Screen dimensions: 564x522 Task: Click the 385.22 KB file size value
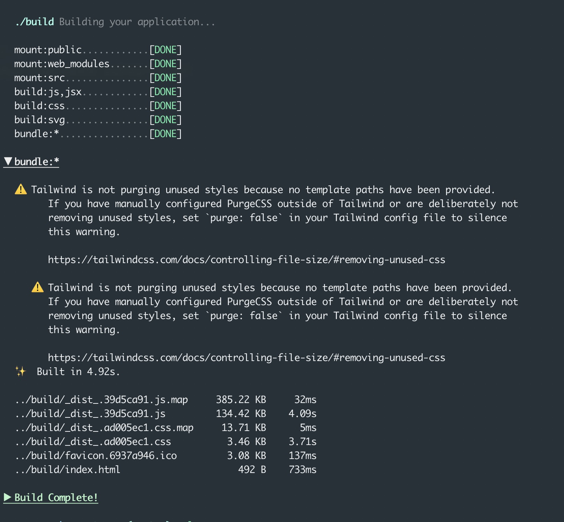pos(241,400)
